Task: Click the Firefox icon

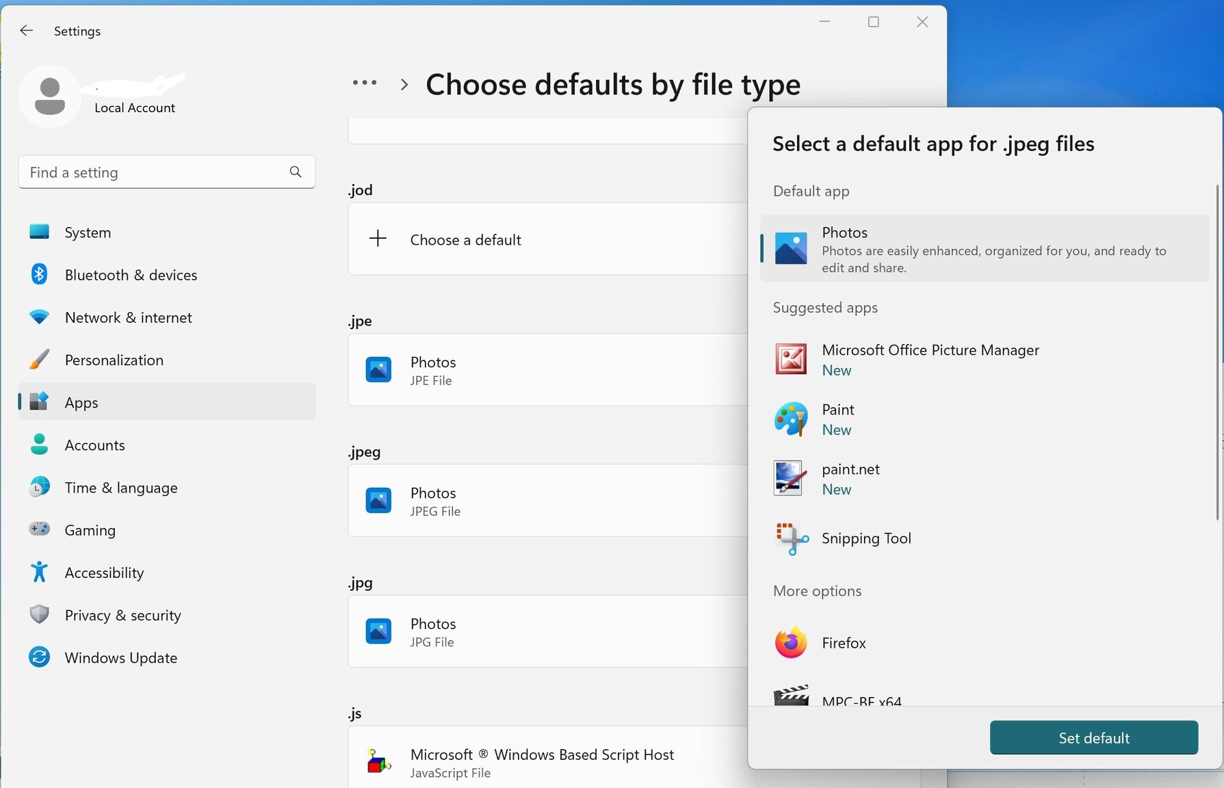Action: (791, 642)
